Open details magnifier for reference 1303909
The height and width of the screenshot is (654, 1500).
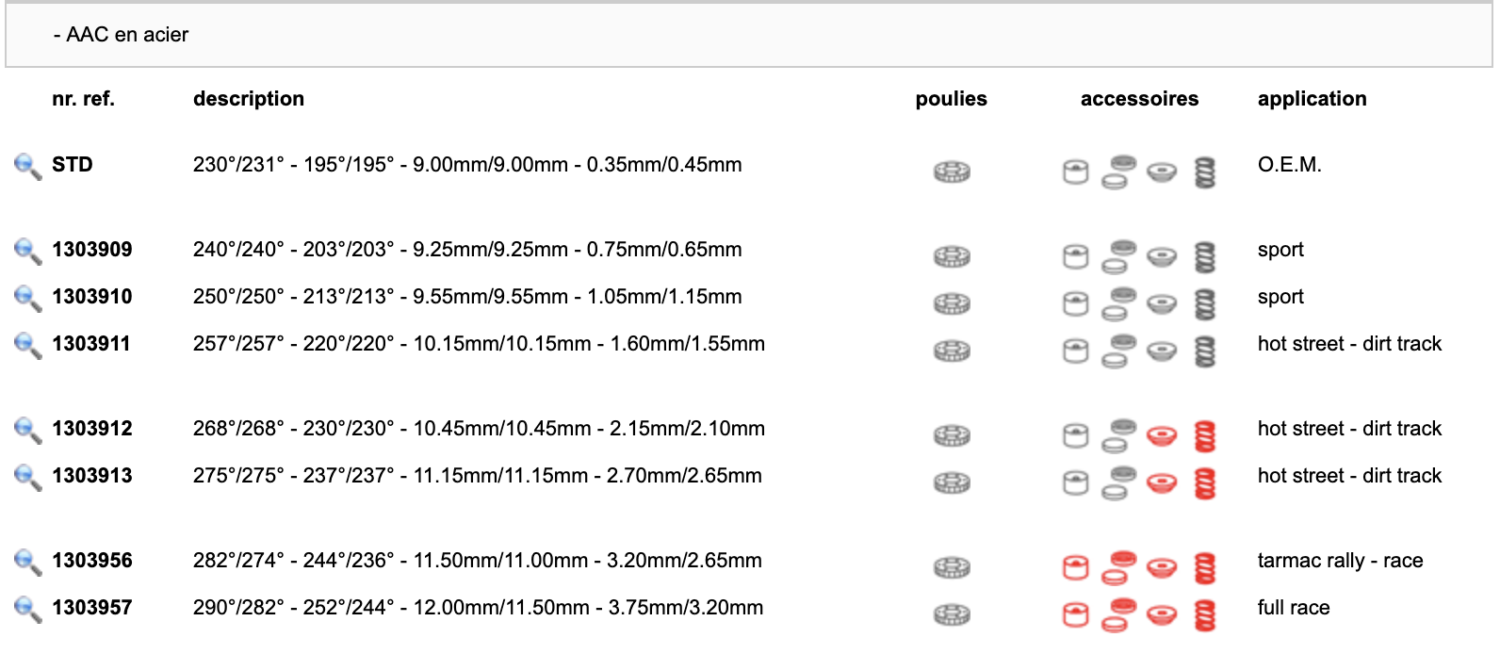point(27,252)
